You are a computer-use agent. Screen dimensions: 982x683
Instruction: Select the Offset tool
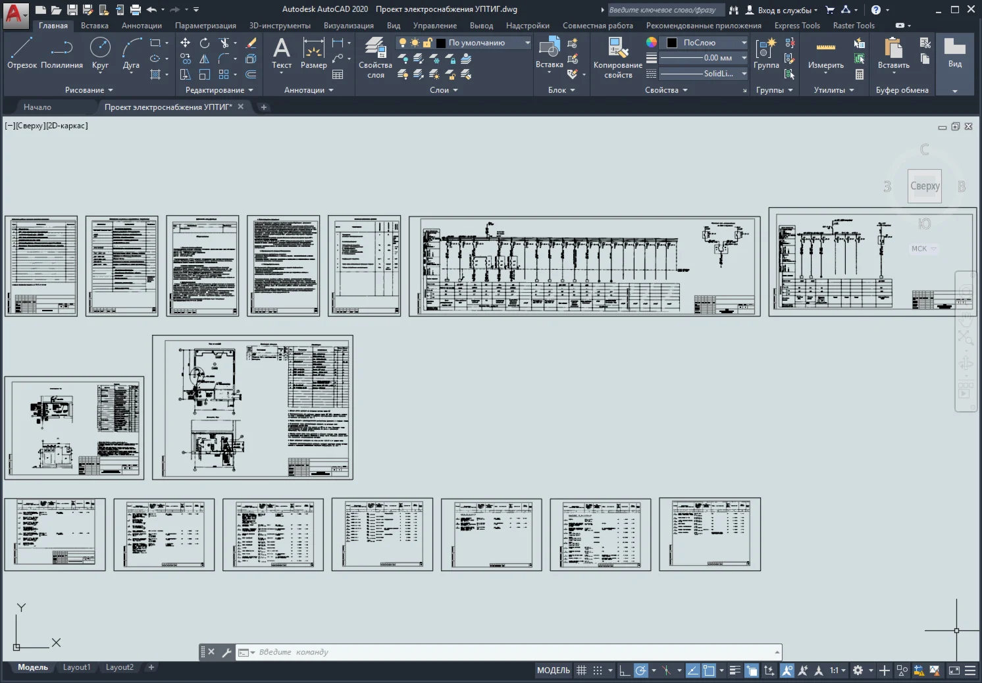[x=251, y=74]
